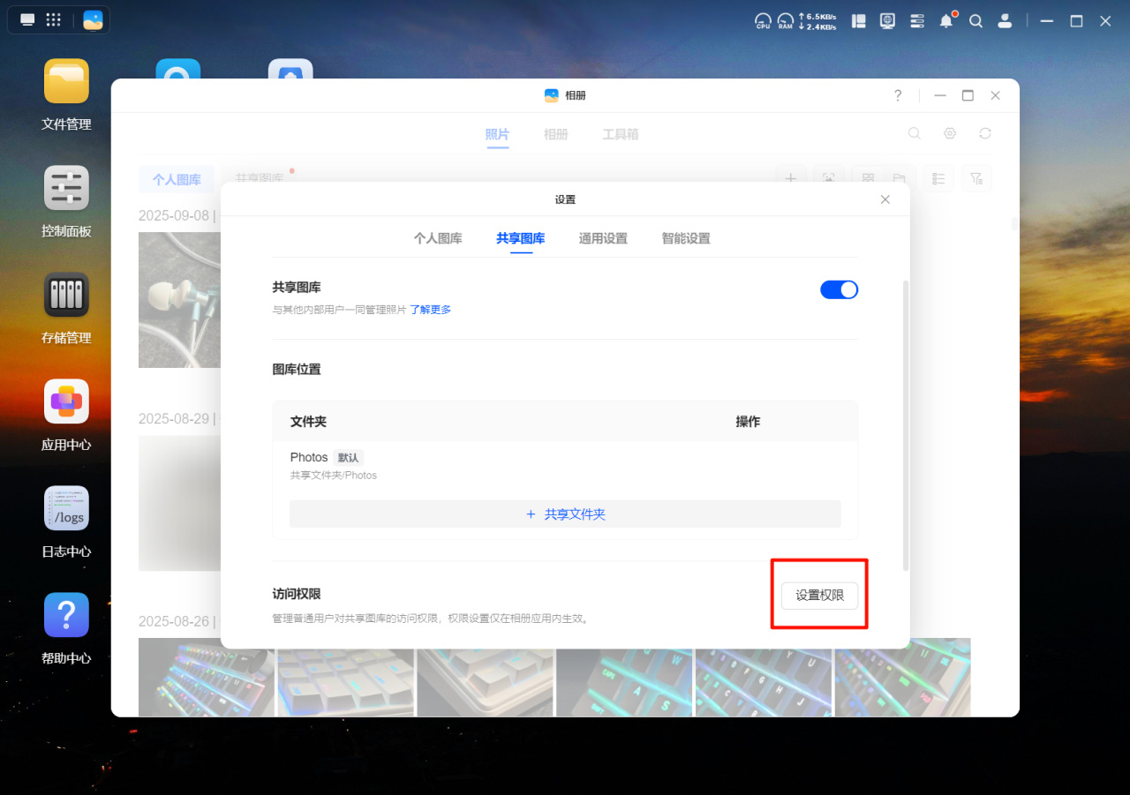Turn off the 共享图库 switch
The width and height of the screenshot is (1130, 795).
coord(840,289)
